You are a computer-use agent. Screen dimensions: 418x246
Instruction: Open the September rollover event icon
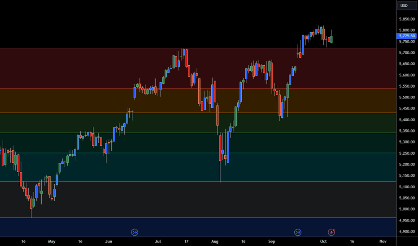click(x=298, y=232)
